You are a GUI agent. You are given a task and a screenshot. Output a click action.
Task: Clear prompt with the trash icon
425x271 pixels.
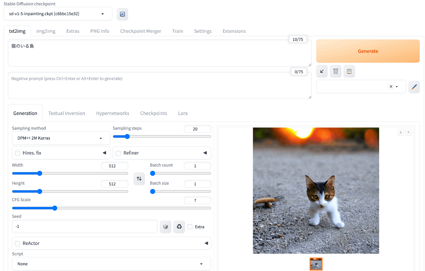[335, 71]
